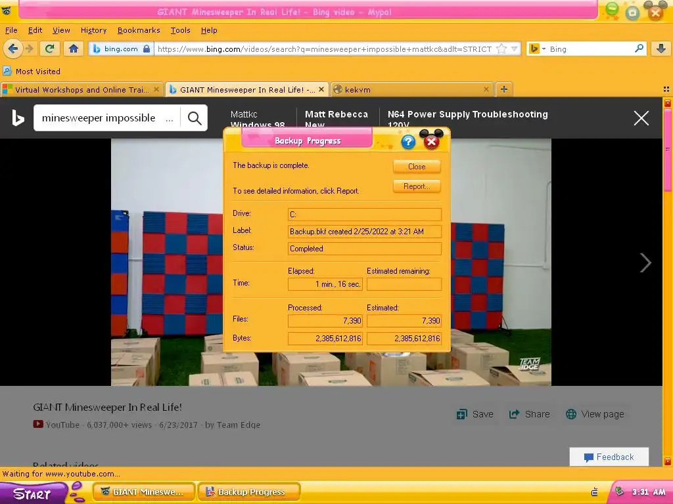
Task: Run Bing video search with magnifier icon
Action: [195, 118]
